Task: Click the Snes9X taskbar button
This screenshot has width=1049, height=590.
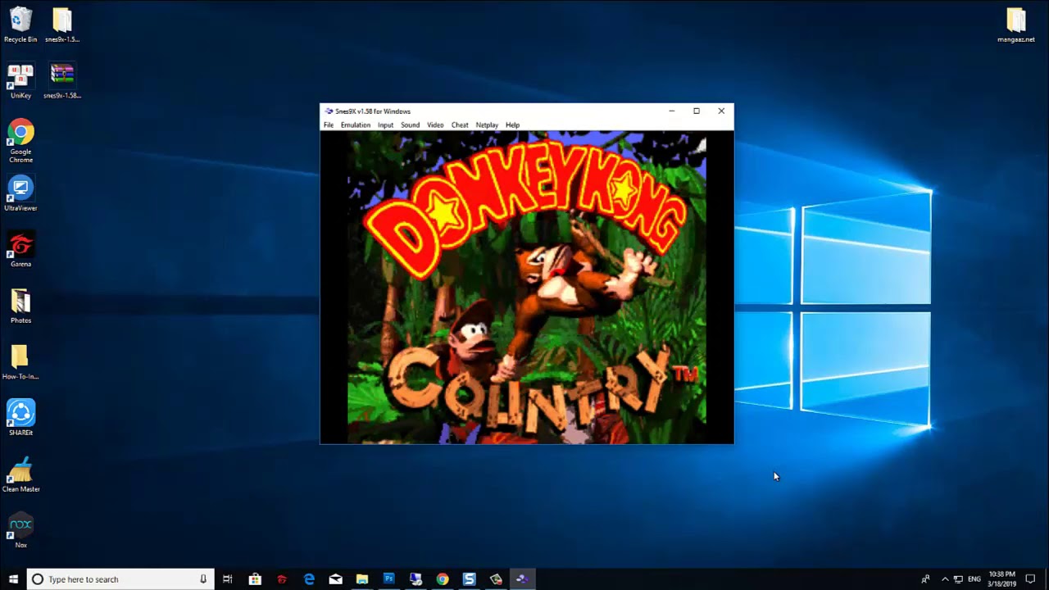Action: (522, 579)
